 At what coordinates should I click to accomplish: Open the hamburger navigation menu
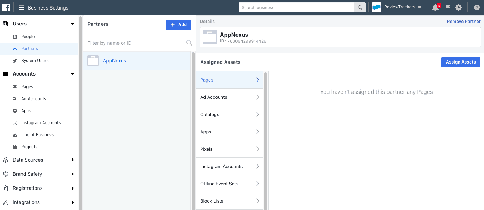click(x=21, y=7)
